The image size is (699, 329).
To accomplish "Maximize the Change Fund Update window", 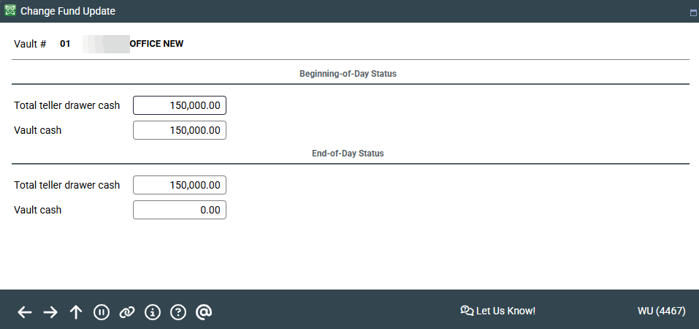I will (692, 12).
